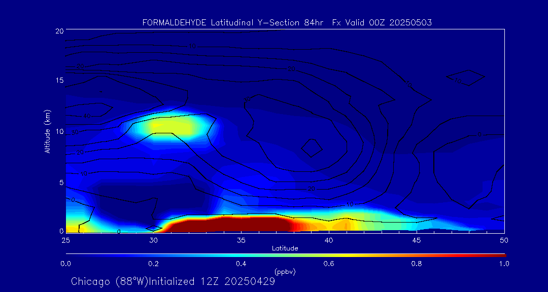Click the latitude axis tick label '50'
Screen dimensions: 548x292
(504, 240)
